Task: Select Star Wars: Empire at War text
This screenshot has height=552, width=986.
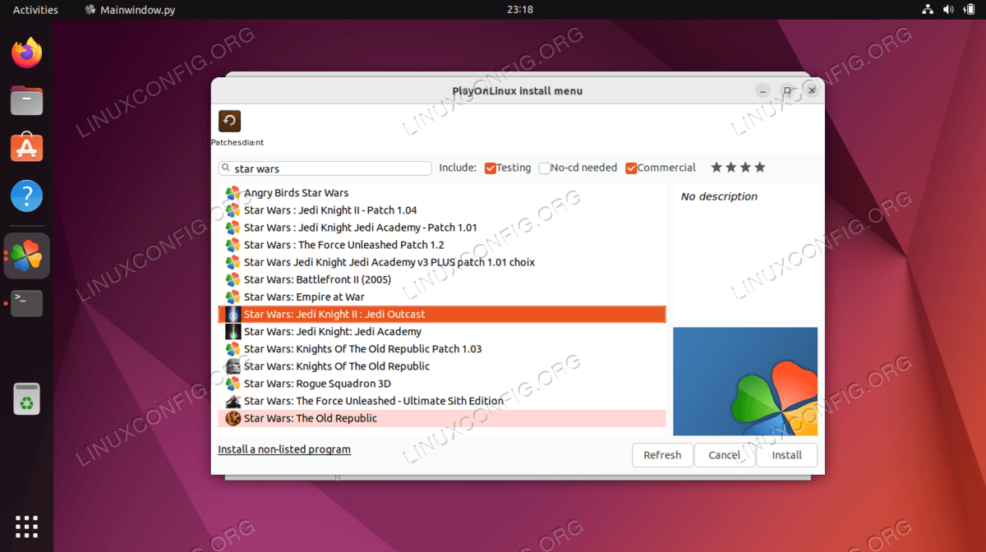Action: 304,297
